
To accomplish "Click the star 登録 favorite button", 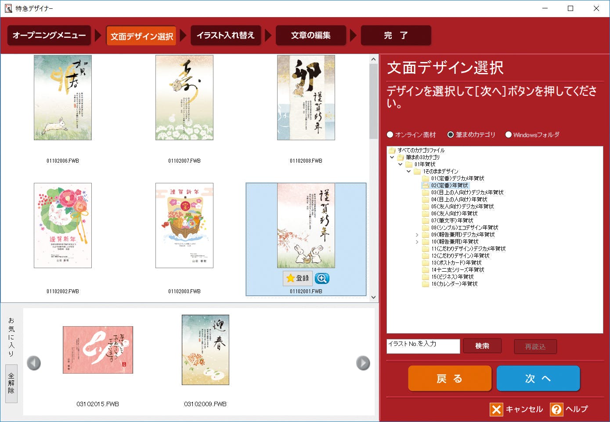I will 298,278.
